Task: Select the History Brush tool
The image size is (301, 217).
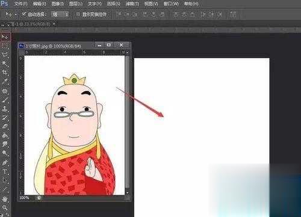Action: [5, 117]
